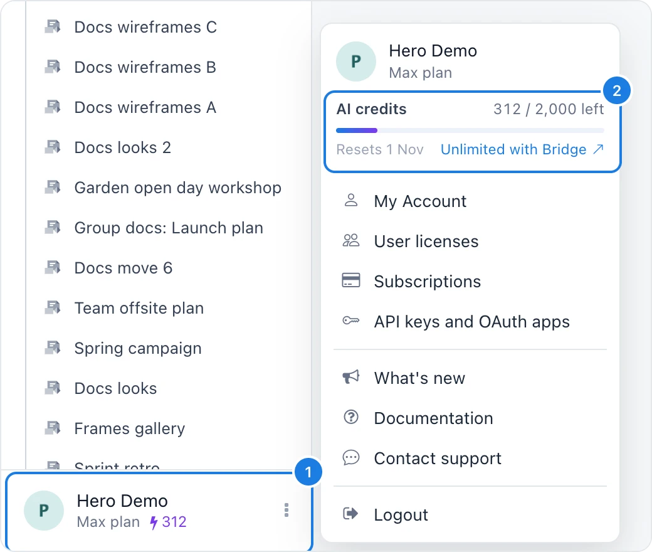Click the P avatar in the sidebar footer

coord(44,511)
